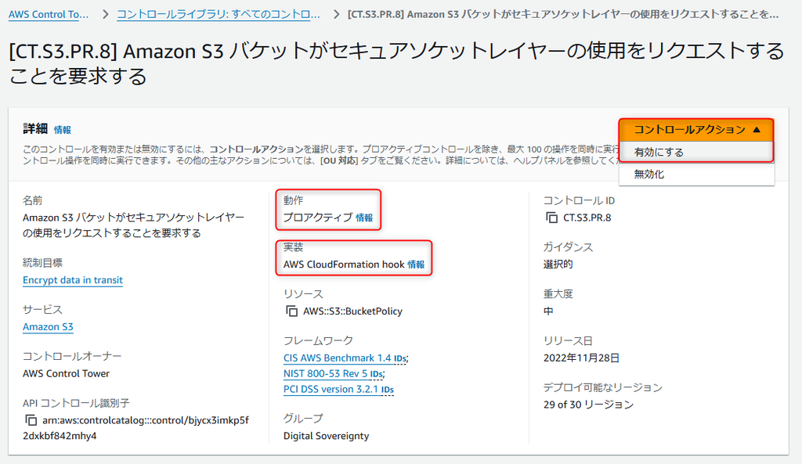This screenshot has width=802, height=464.
Task: Open 情報 link beside AWS CloudFormation hook
Action: click(416, 264)
